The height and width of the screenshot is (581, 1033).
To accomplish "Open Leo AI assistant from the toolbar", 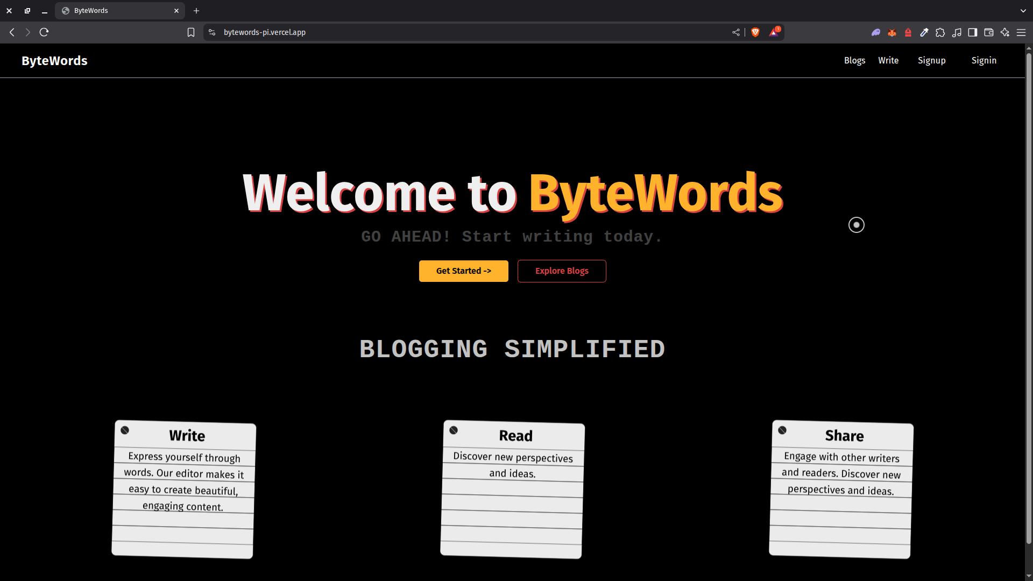I will (x=1006, y=32).
